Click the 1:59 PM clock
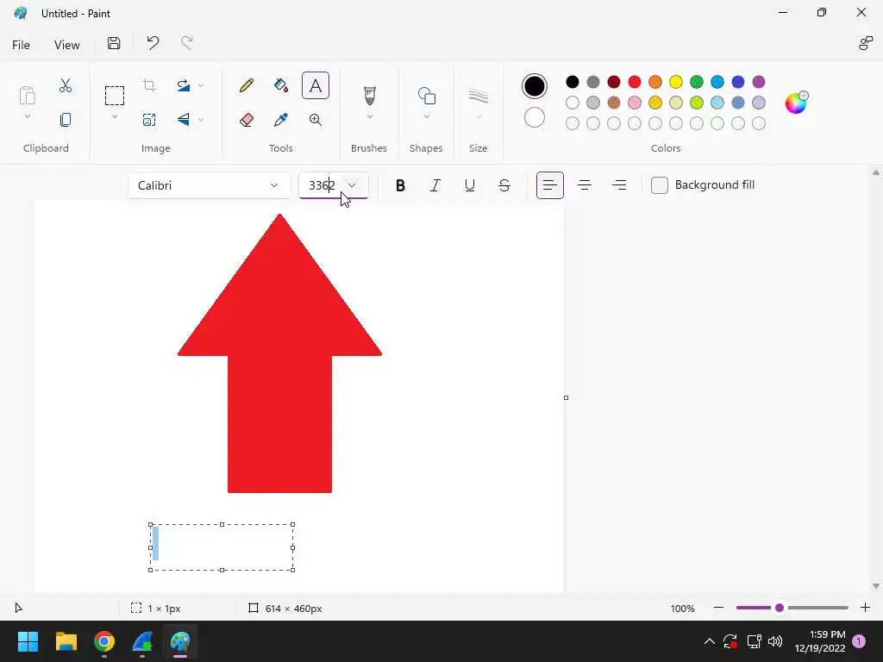This screenshot has height=662, width=883. pos(827,634)
